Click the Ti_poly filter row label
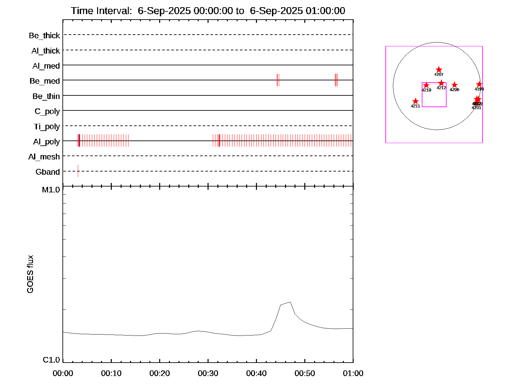The width and height of the screenshot is (523, 392). [47, 126]
